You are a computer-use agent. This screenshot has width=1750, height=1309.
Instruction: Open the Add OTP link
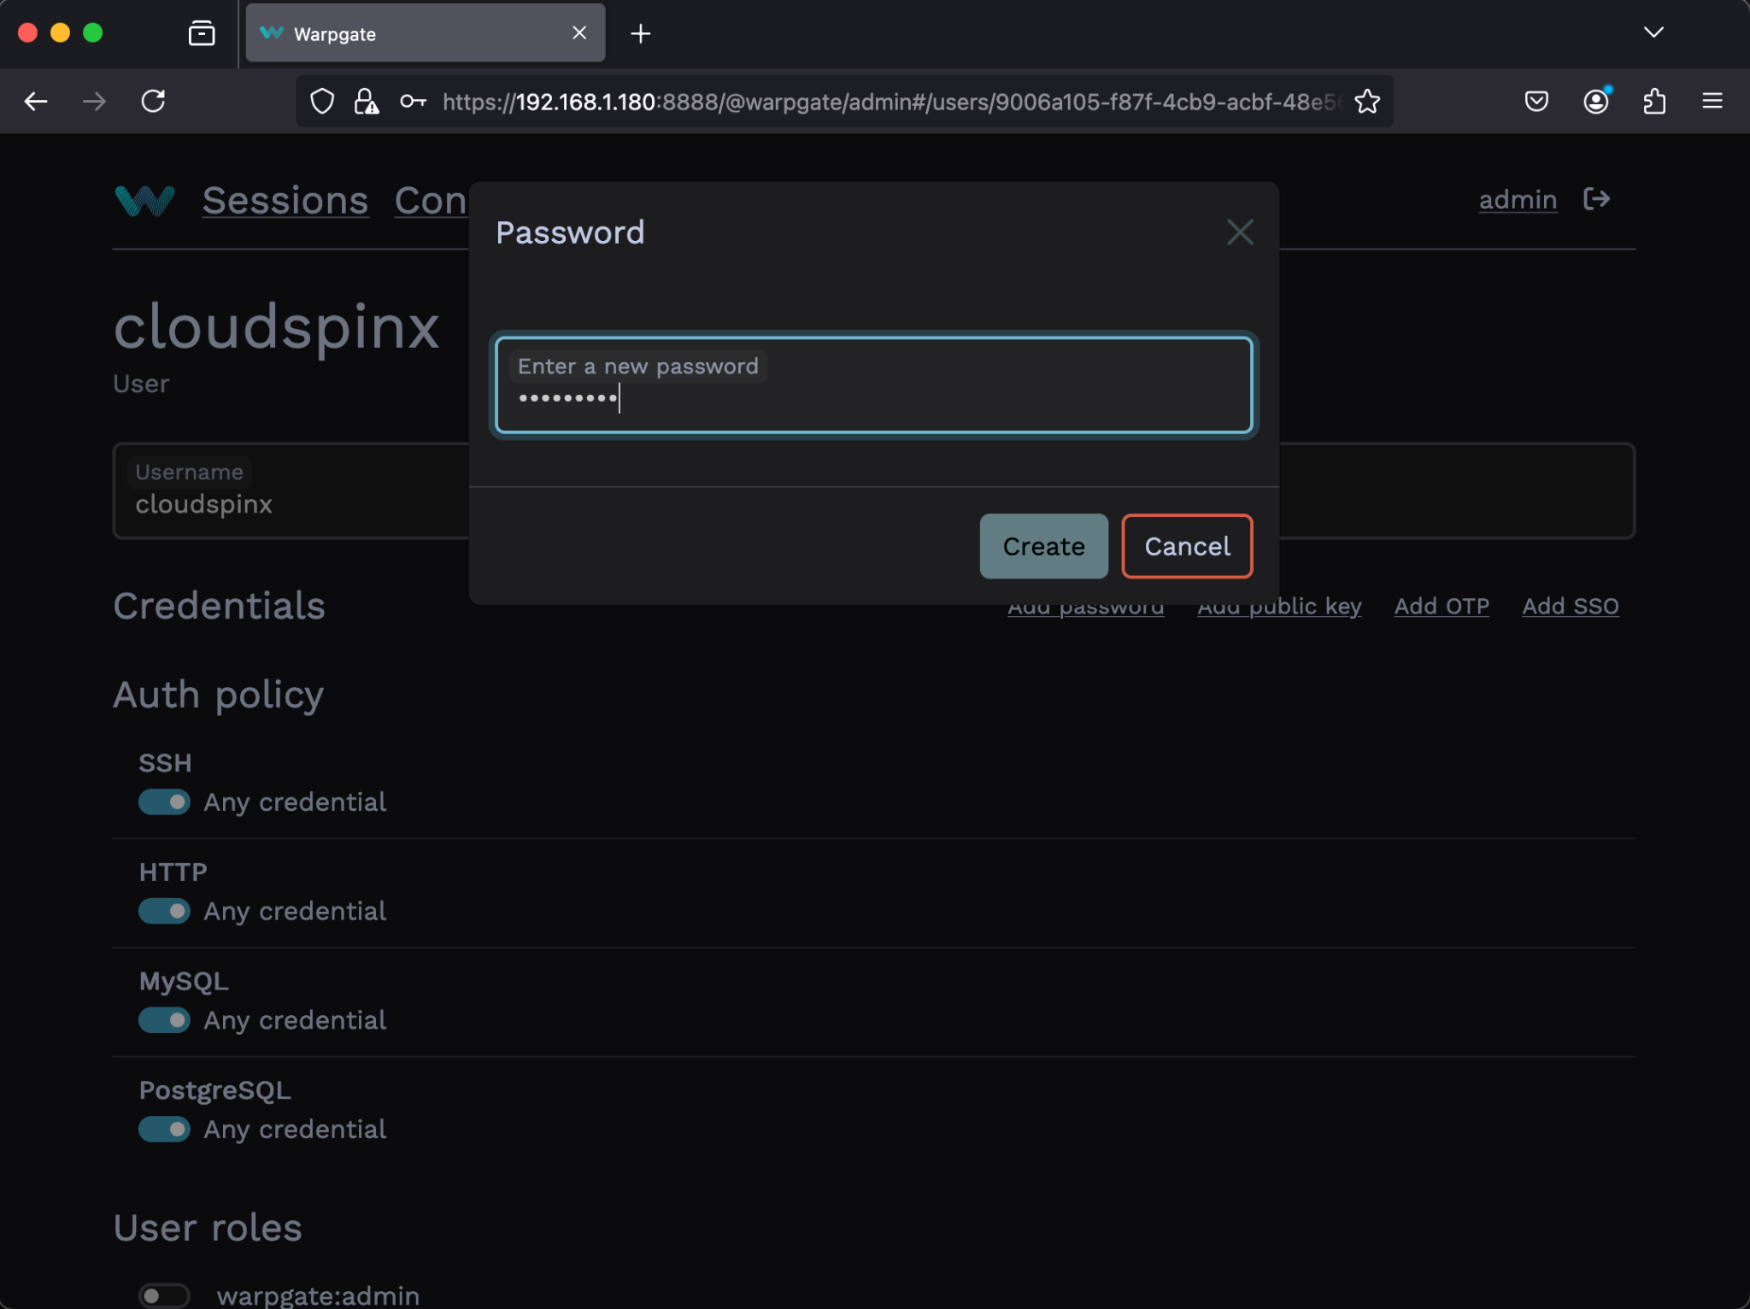[1442, 606]
